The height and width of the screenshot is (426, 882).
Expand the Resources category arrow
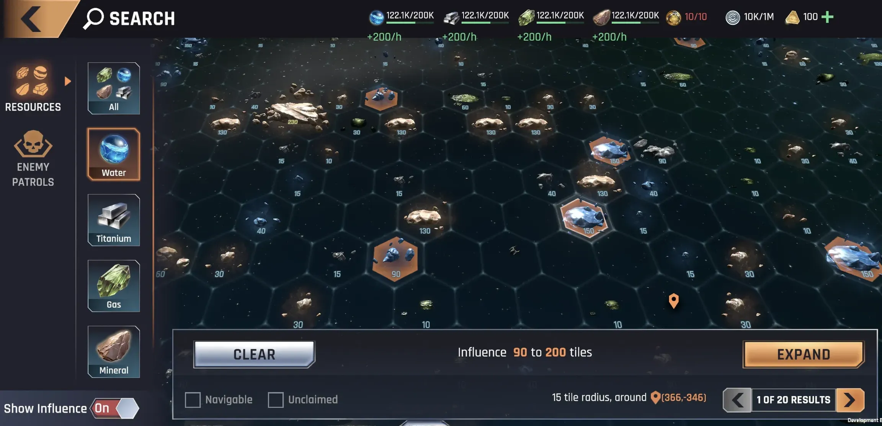pyautogui.click(x=68, y=81)
